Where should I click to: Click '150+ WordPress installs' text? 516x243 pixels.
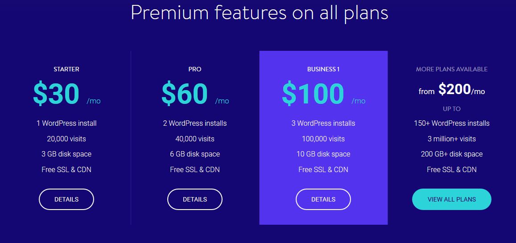coord(451,124)
